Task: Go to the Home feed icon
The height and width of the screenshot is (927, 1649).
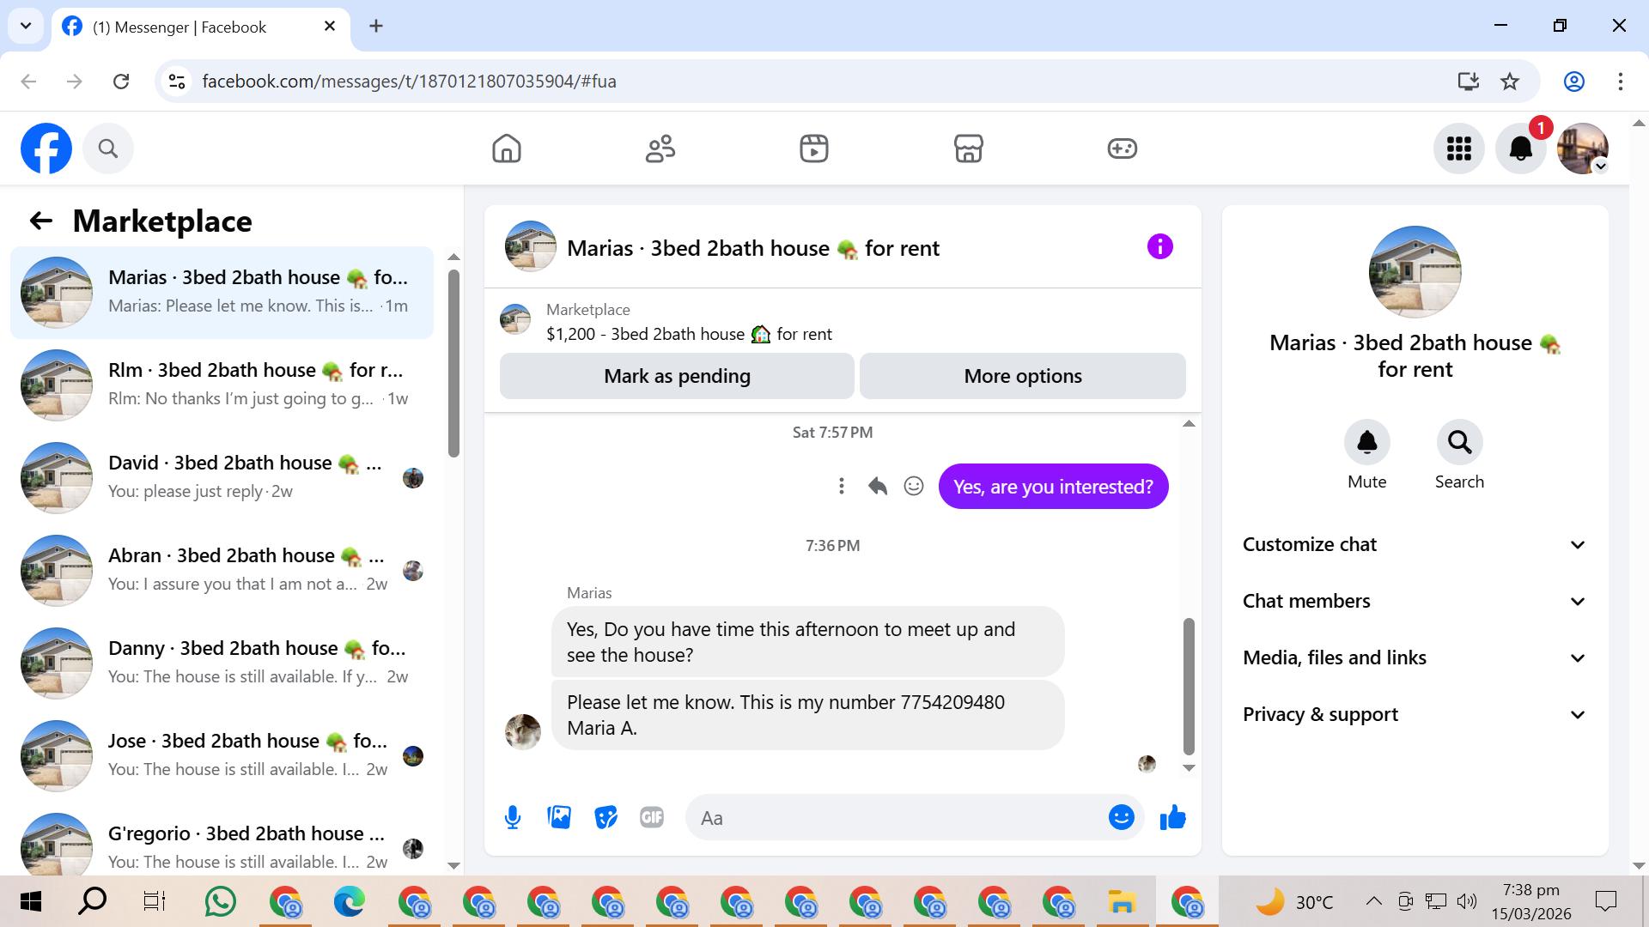Action: pyautogui.click(x=507, y=148)
